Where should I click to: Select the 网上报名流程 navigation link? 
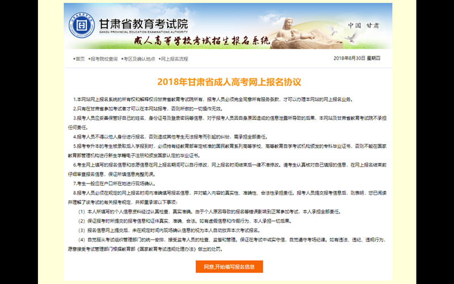point(173,59)
